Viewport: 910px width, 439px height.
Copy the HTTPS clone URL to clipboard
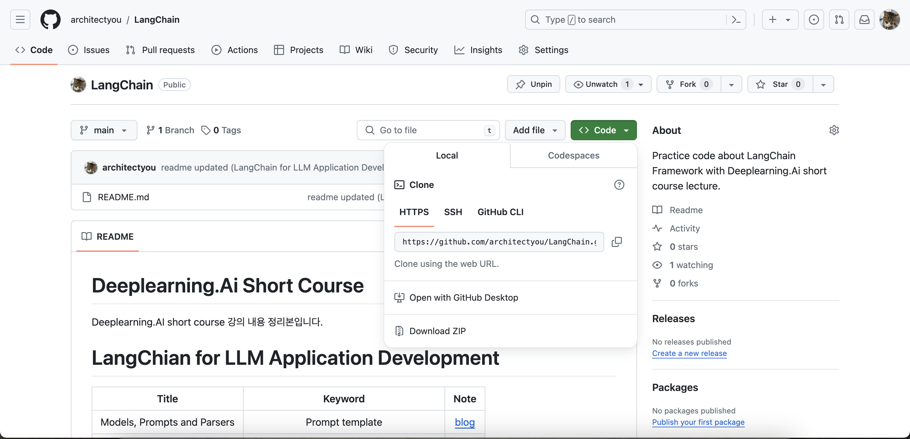point(617,242)
